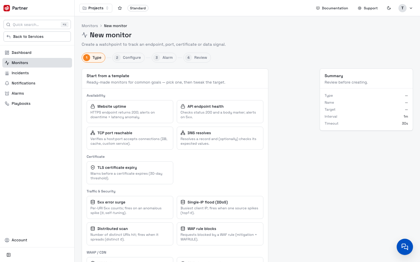Click the Single-IP flood database icon

pyautogui.click(x=183, y=202)
